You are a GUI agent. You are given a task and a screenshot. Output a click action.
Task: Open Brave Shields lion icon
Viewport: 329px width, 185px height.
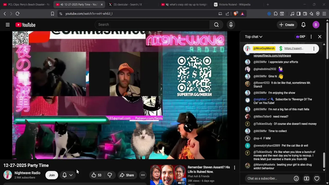(x=235, y=14)
